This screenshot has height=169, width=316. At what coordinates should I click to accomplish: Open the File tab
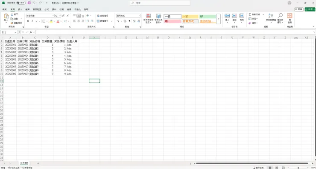click(x=4, y=9)
